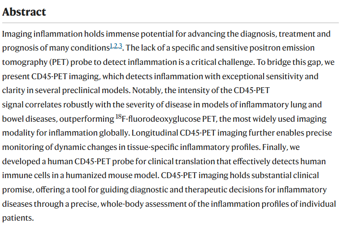The image size is (342, 226).
Task: Click the final word 'patients.'
Action: point(18,218)
